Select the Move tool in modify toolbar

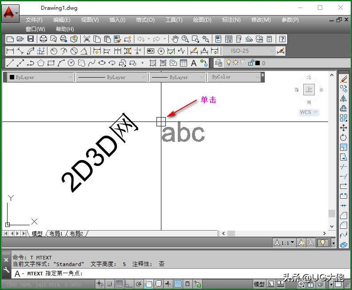[x=344, y=128]
